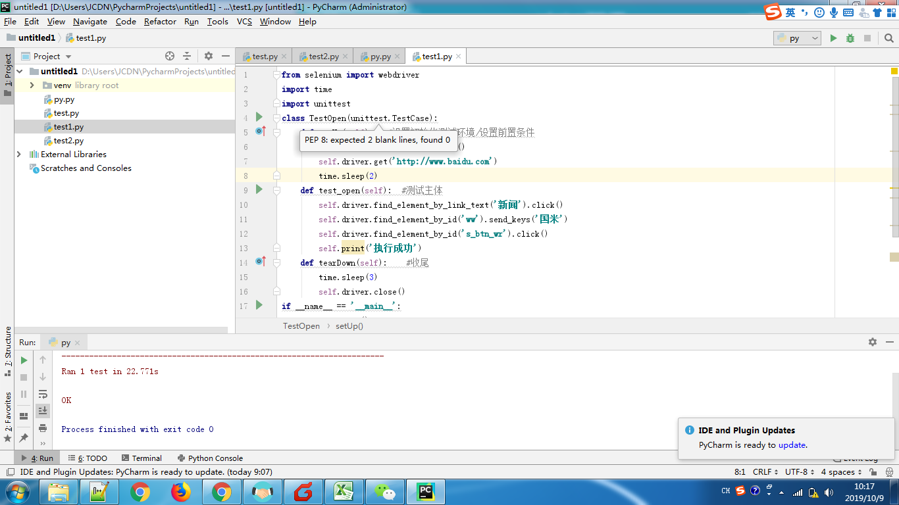
Task: Open the py run configuration dropdown
Action: (x=797, y=38)
